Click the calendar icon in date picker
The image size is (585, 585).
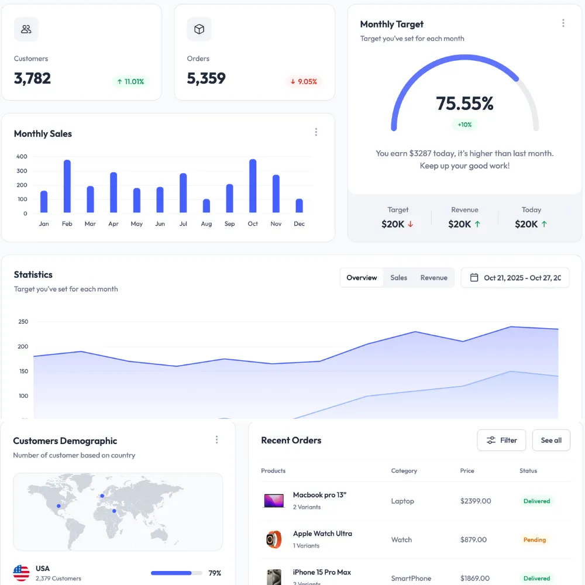pyautogui.click(x=474, y=278)
